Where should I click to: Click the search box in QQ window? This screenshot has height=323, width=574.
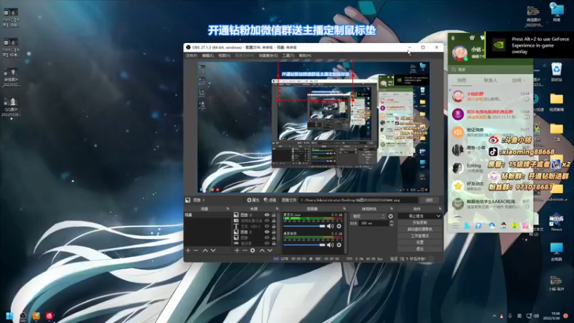(x=491, y=69)
